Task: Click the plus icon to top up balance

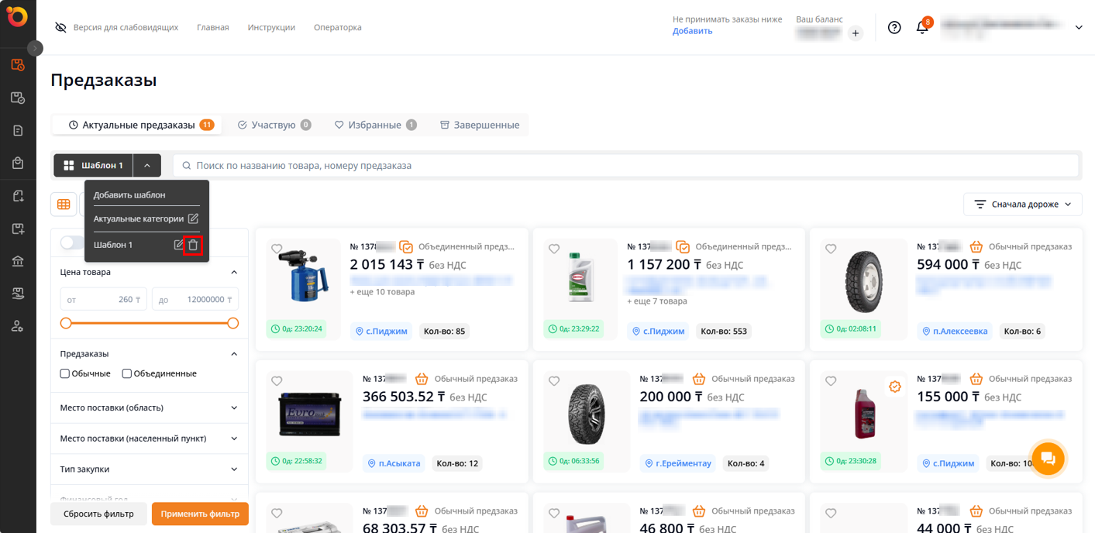Action: [856, 33]
